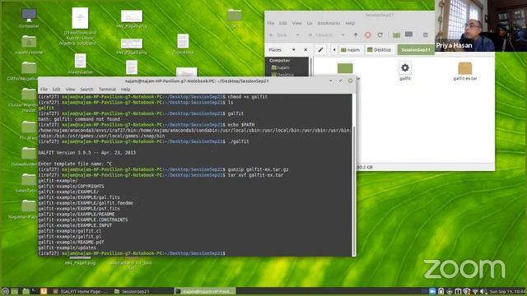Open the Terminal menu in terminal window
527x296 pixels.
tap(107, 90)
